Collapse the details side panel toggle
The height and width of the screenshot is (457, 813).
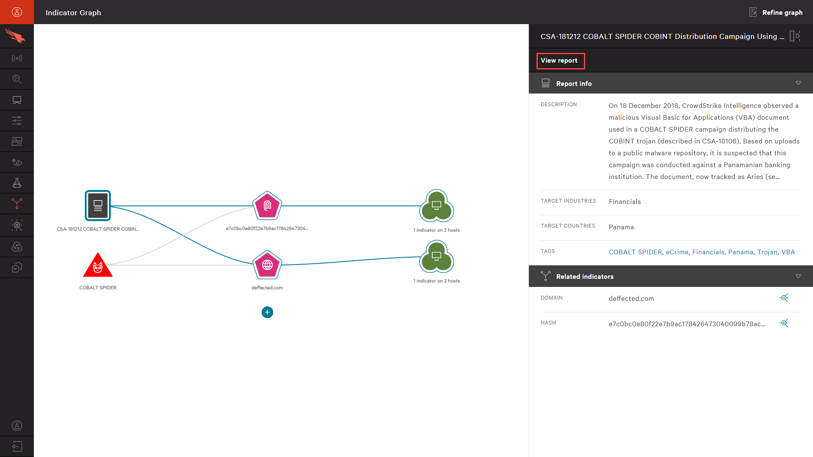coord(795,36)
